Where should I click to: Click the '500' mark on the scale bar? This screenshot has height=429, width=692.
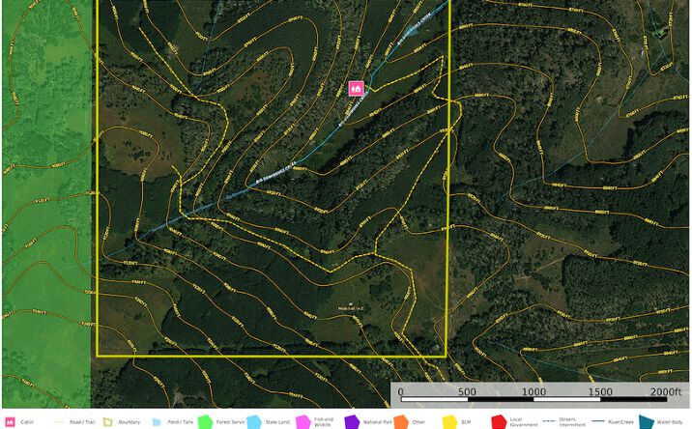point(467,392)
